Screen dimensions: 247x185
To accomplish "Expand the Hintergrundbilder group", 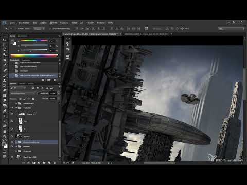I will pos(16,142).
